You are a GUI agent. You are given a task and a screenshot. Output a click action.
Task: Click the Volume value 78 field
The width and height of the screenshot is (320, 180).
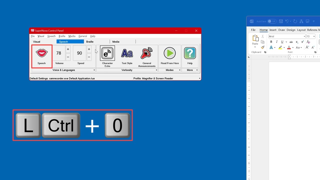[x=58, y=53]
